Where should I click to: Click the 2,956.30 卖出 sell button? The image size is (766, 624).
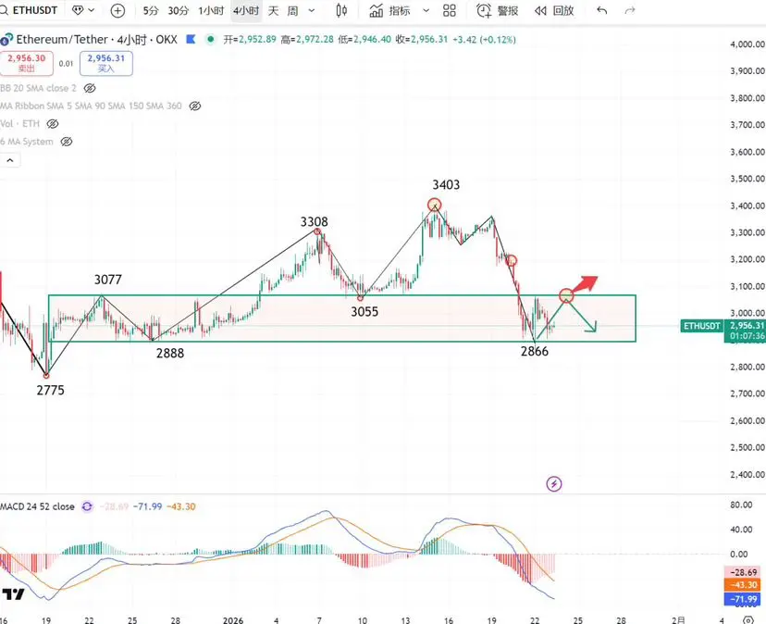pos(27,63)
